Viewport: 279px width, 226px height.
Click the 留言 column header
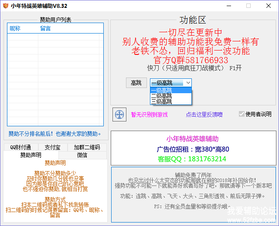45,28
